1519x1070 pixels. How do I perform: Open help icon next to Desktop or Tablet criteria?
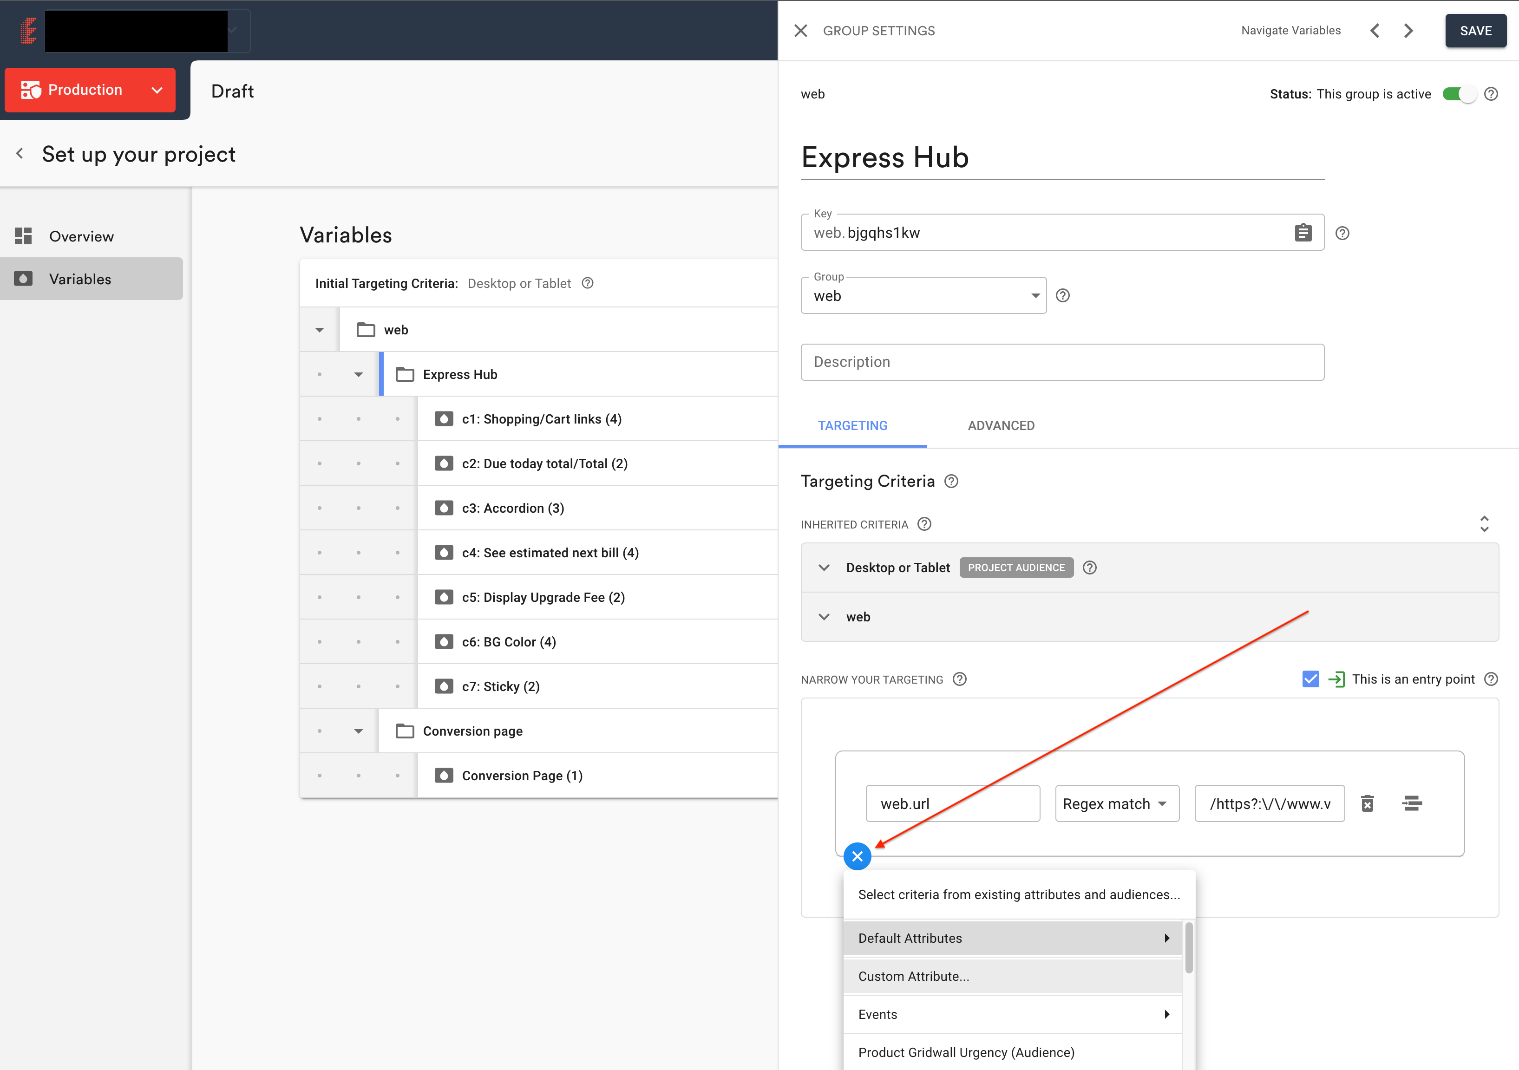click(x=587, y=283)
